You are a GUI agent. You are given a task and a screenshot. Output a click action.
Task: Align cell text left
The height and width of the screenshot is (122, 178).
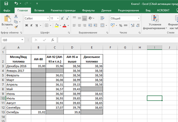pos(74,25)
